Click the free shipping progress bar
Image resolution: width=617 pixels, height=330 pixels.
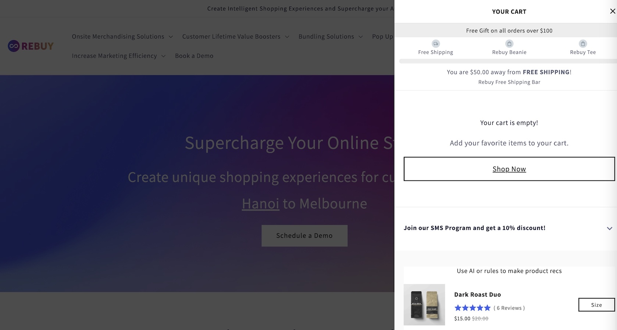pos(508,61)
